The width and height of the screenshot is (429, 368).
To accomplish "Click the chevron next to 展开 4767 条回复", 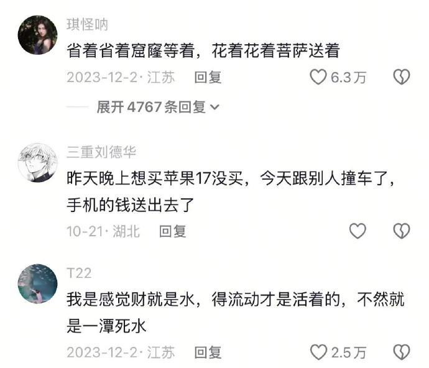I will (x=214, y=108).
